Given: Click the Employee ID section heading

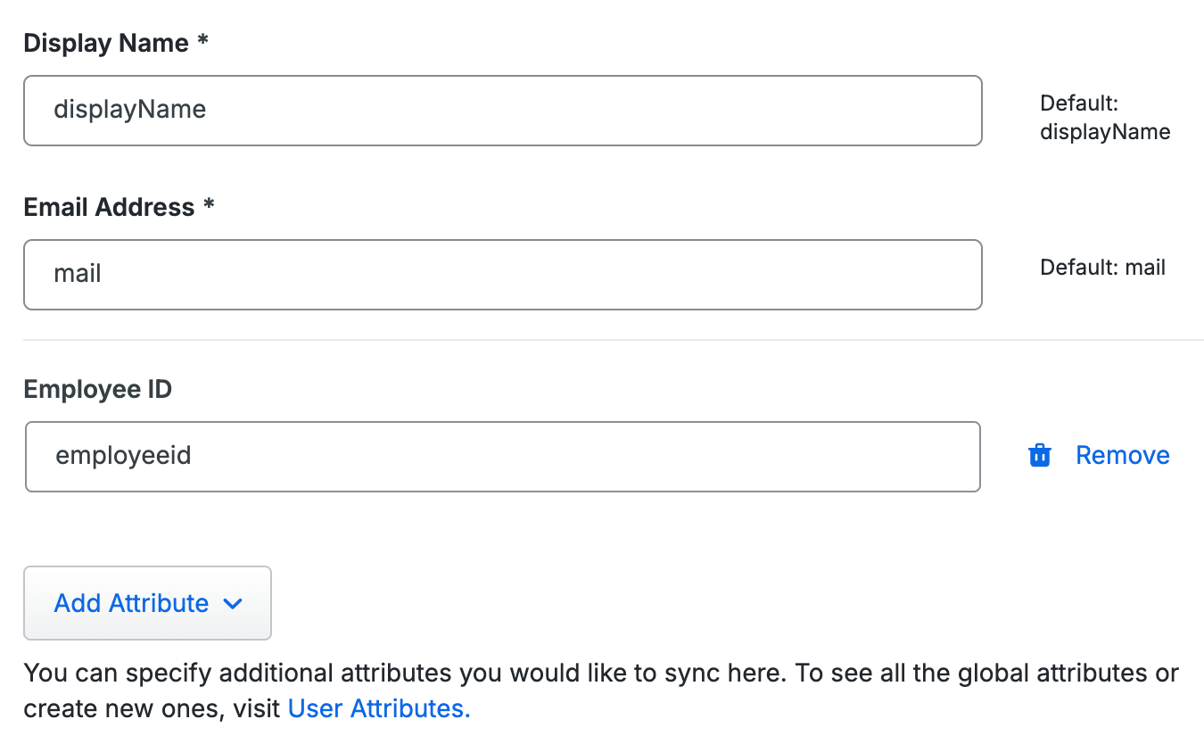Looking at the screenshot, I should tap(97, 389).
